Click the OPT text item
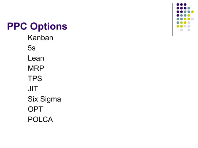 tap(35, 109)
